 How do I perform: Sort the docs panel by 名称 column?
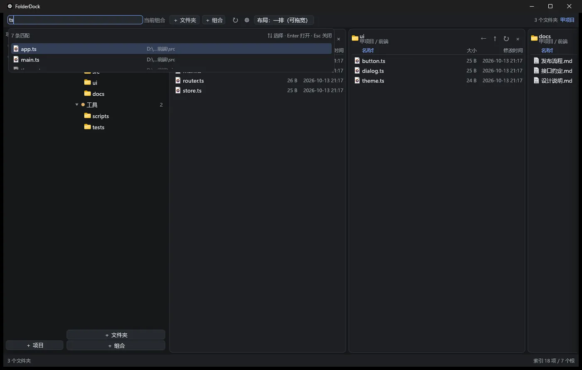point(547,50)
